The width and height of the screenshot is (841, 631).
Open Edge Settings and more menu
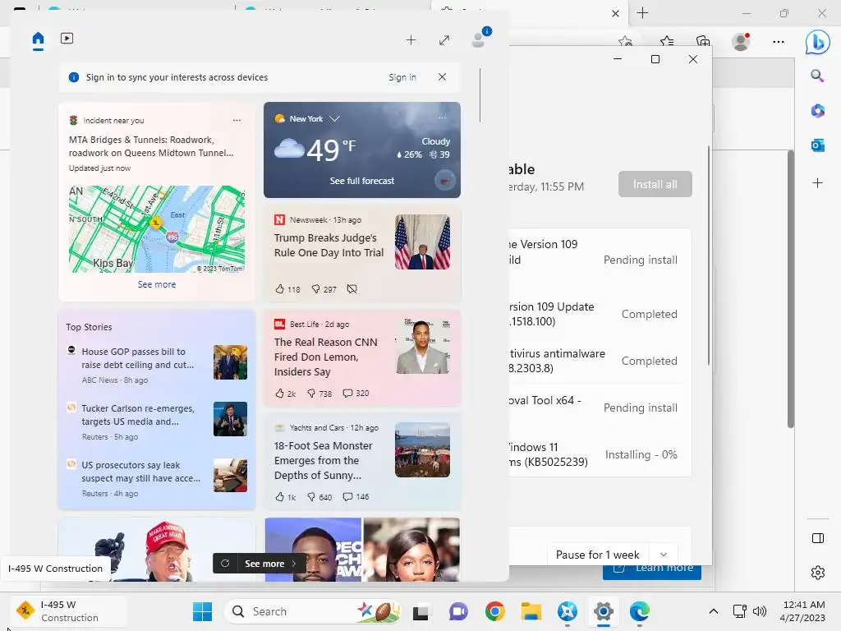pos(779,41)
